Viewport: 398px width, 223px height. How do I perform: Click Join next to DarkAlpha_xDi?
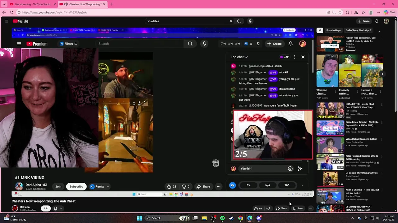tap(58, 186)
